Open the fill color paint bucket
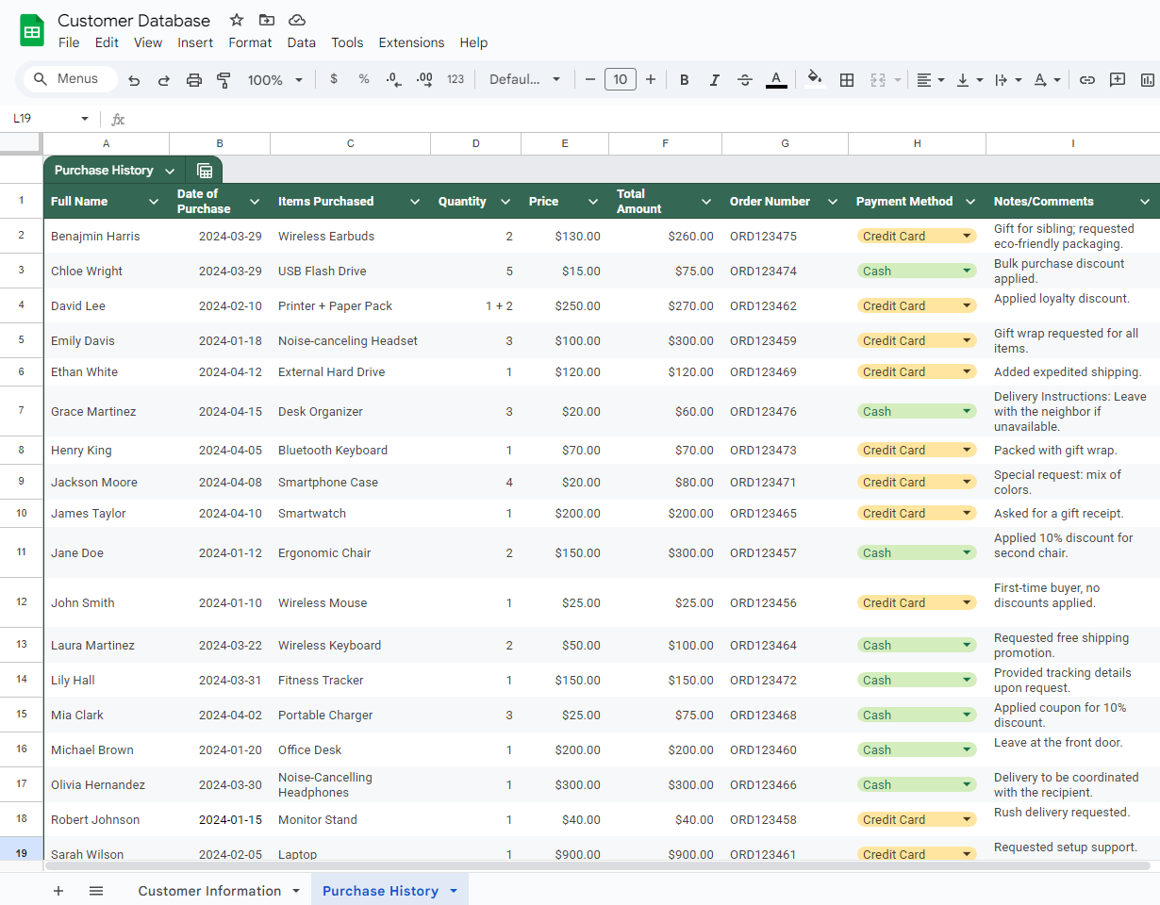 point(815,79)
